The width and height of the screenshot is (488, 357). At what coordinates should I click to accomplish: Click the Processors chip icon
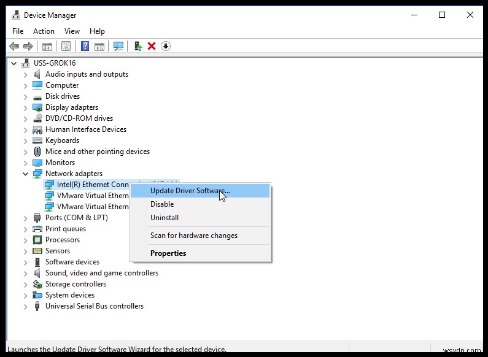[x=37, y=240]
